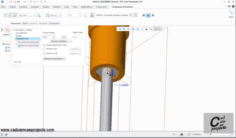Click the Set Zero Position button
Viewport: 236px width, 138px height.
(59, 41)
